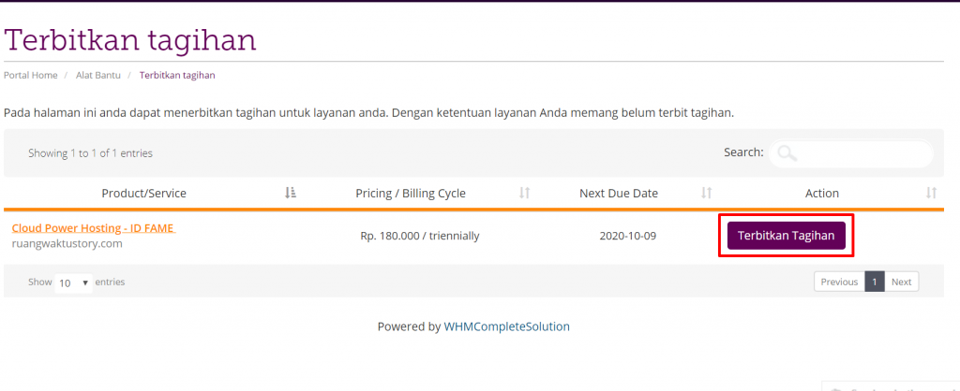Screen dimensions: 960x391
Task: Open Alat Bantu breadcrumb link
Action: click(x=97, y=75)
